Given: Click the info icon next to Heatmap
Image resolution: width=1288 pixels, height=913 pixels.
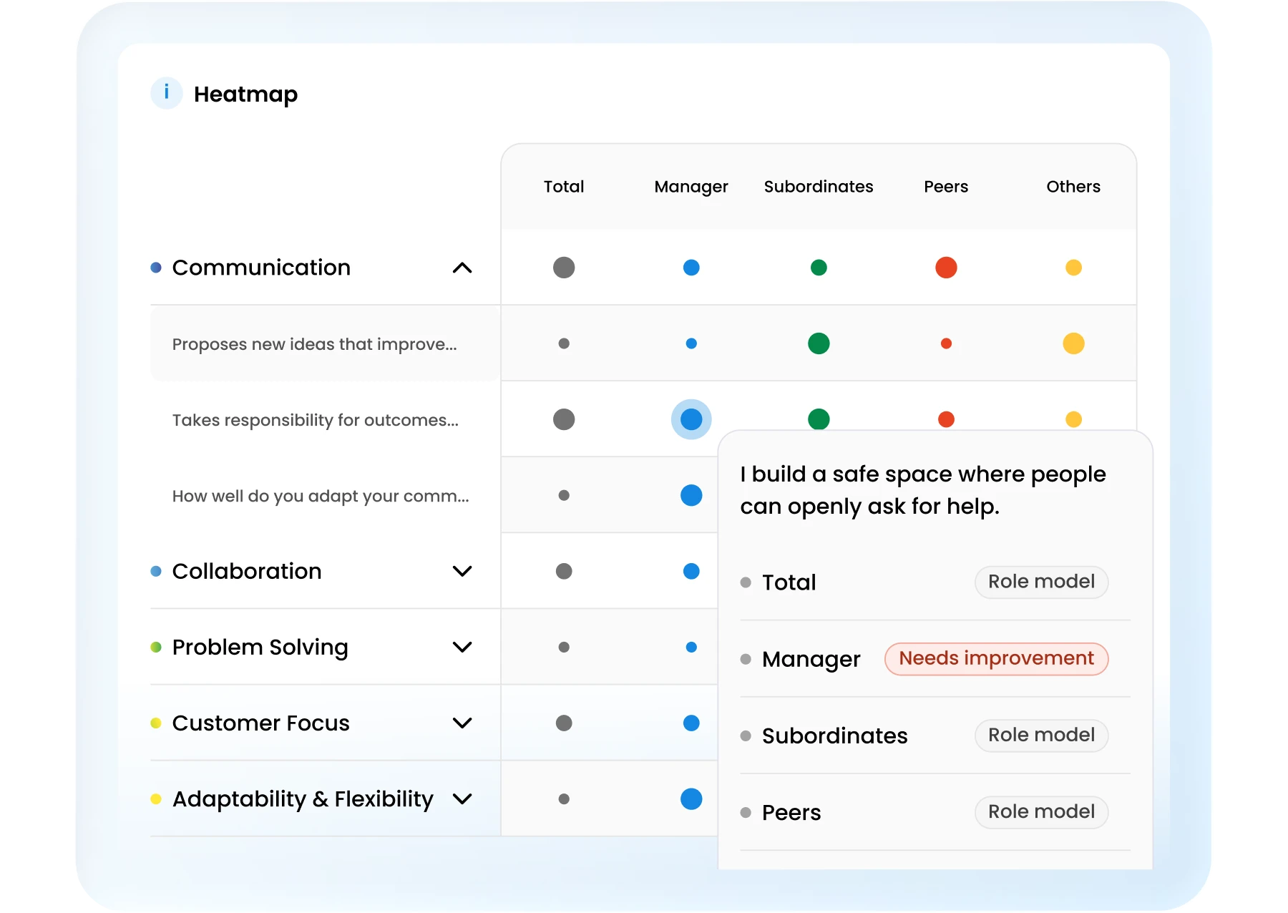Looking at the screenshot, I should click(x=166, y=92).
